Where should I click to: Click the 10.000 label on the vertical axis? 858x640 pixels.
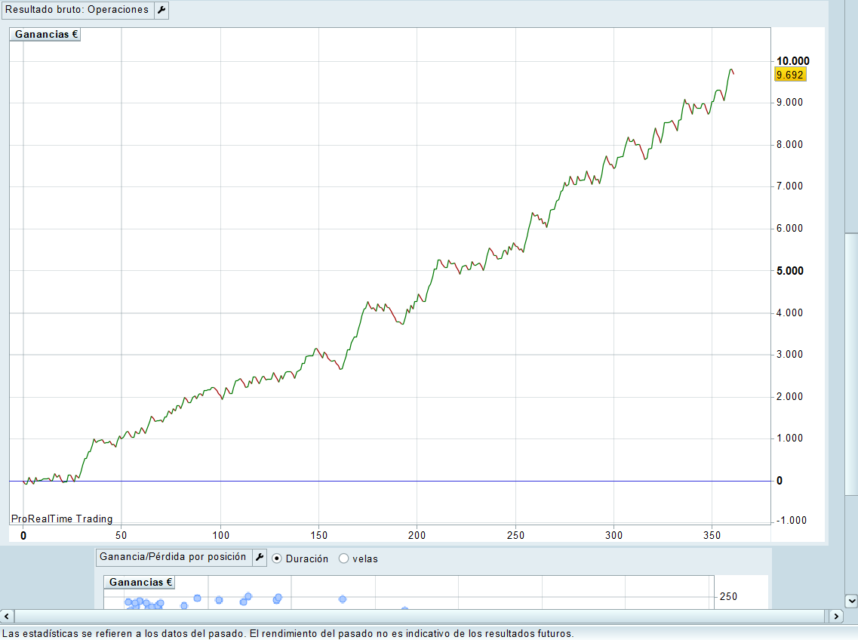(x=793, y=61)
